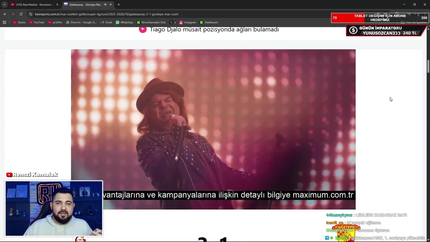The height and width of the screenshot is (242, 430).
Task: Open a new tab with plus button
Action: click(x=119, y=4)
